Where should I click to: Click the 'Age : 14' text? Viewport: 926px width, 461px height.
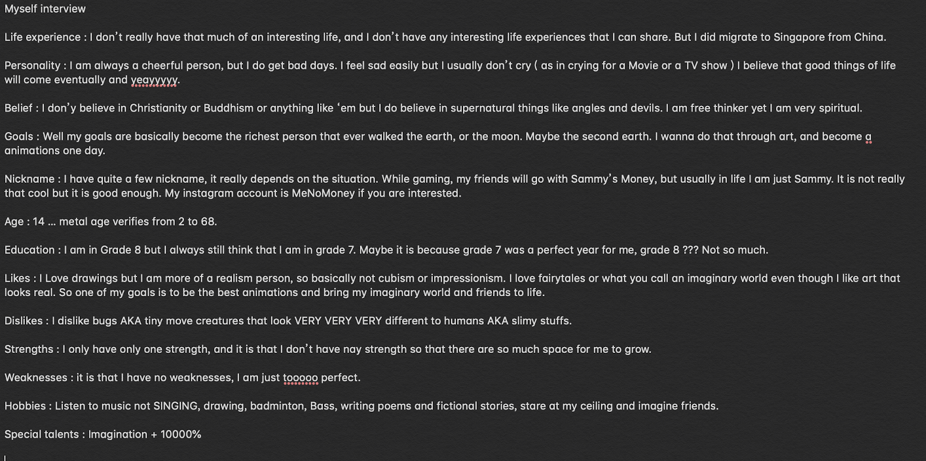click(x=24, y=222)
